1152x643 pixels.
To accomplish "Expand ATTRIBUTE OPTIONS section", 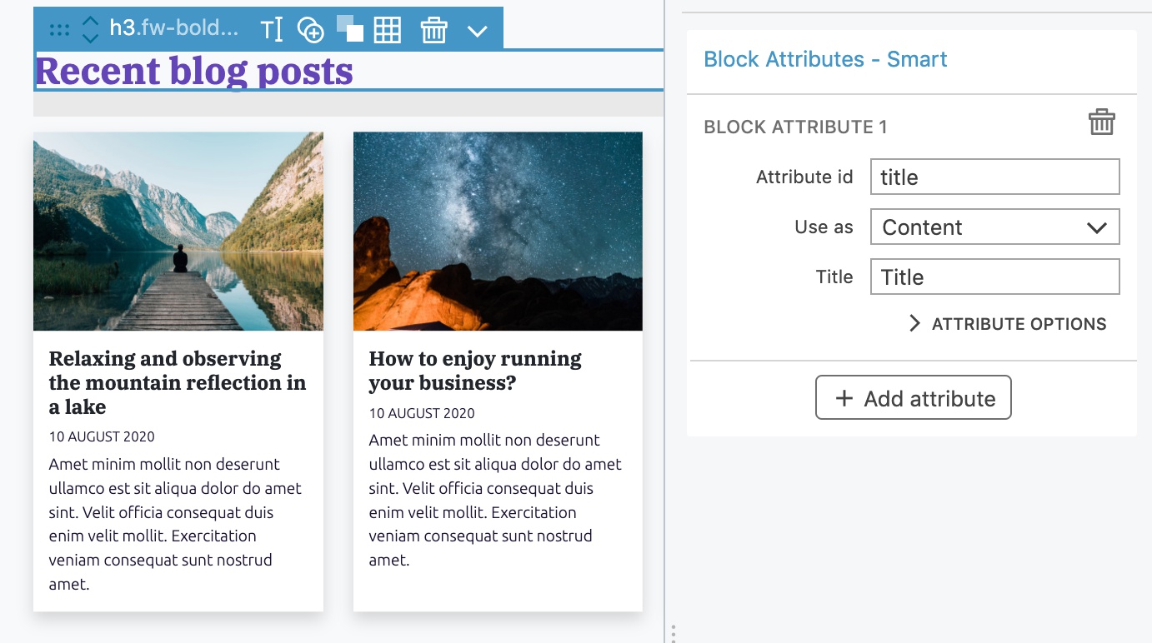I will 1008,324.
